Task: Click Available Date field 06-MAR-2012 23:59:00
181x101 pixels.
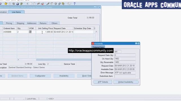Action: [125, 69]
